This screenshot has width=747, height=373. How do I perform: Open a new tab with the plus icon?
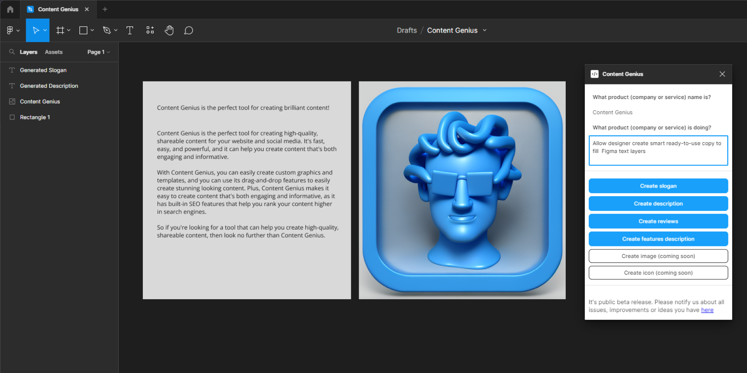point(105,9)
